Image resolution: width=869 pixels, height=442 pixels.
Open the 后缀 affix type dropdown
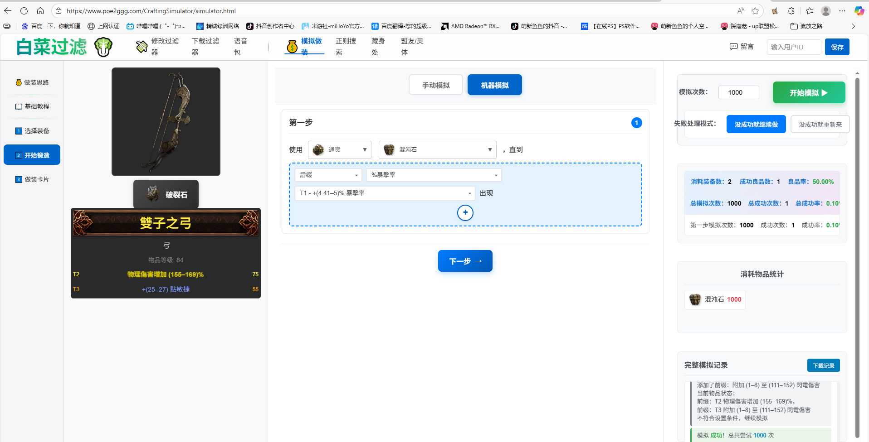pyautogui.click(x=328, y=175)
